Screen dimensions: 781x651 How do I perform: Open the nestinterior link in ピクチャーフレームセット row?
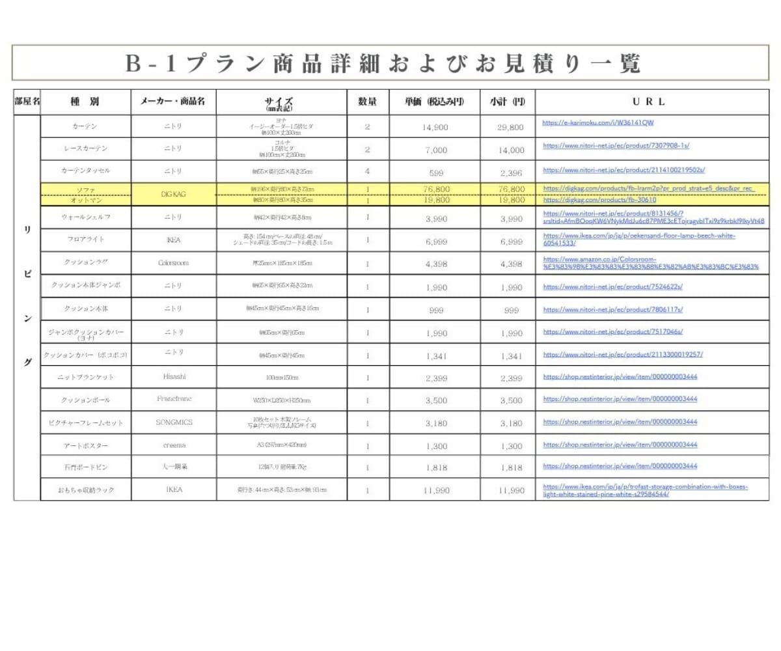(620, 421)
